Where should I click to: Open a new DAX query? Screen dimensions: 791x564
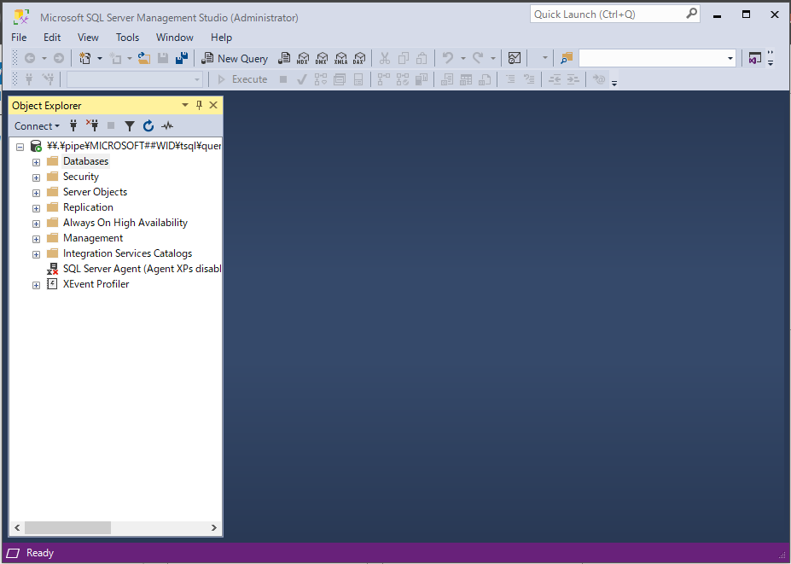pos(359,58)
